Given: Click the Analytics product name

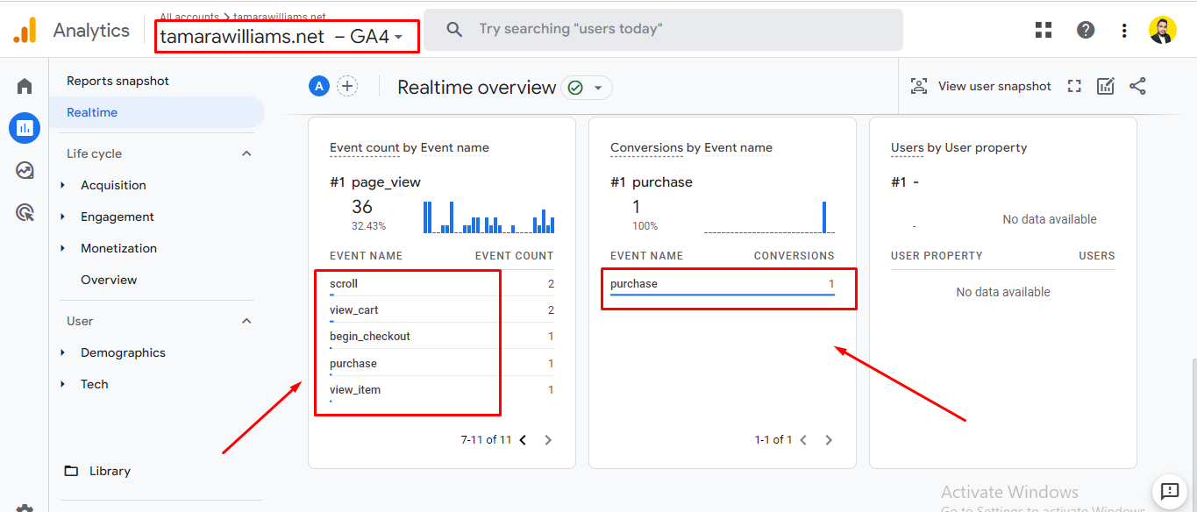Looking at the screenshot, I should pyautogui.click(x=91, y=31).
